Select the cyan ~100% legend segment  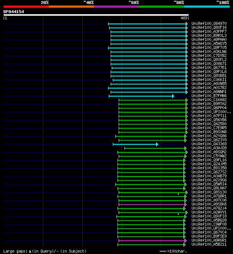click(x=207, y=7)
